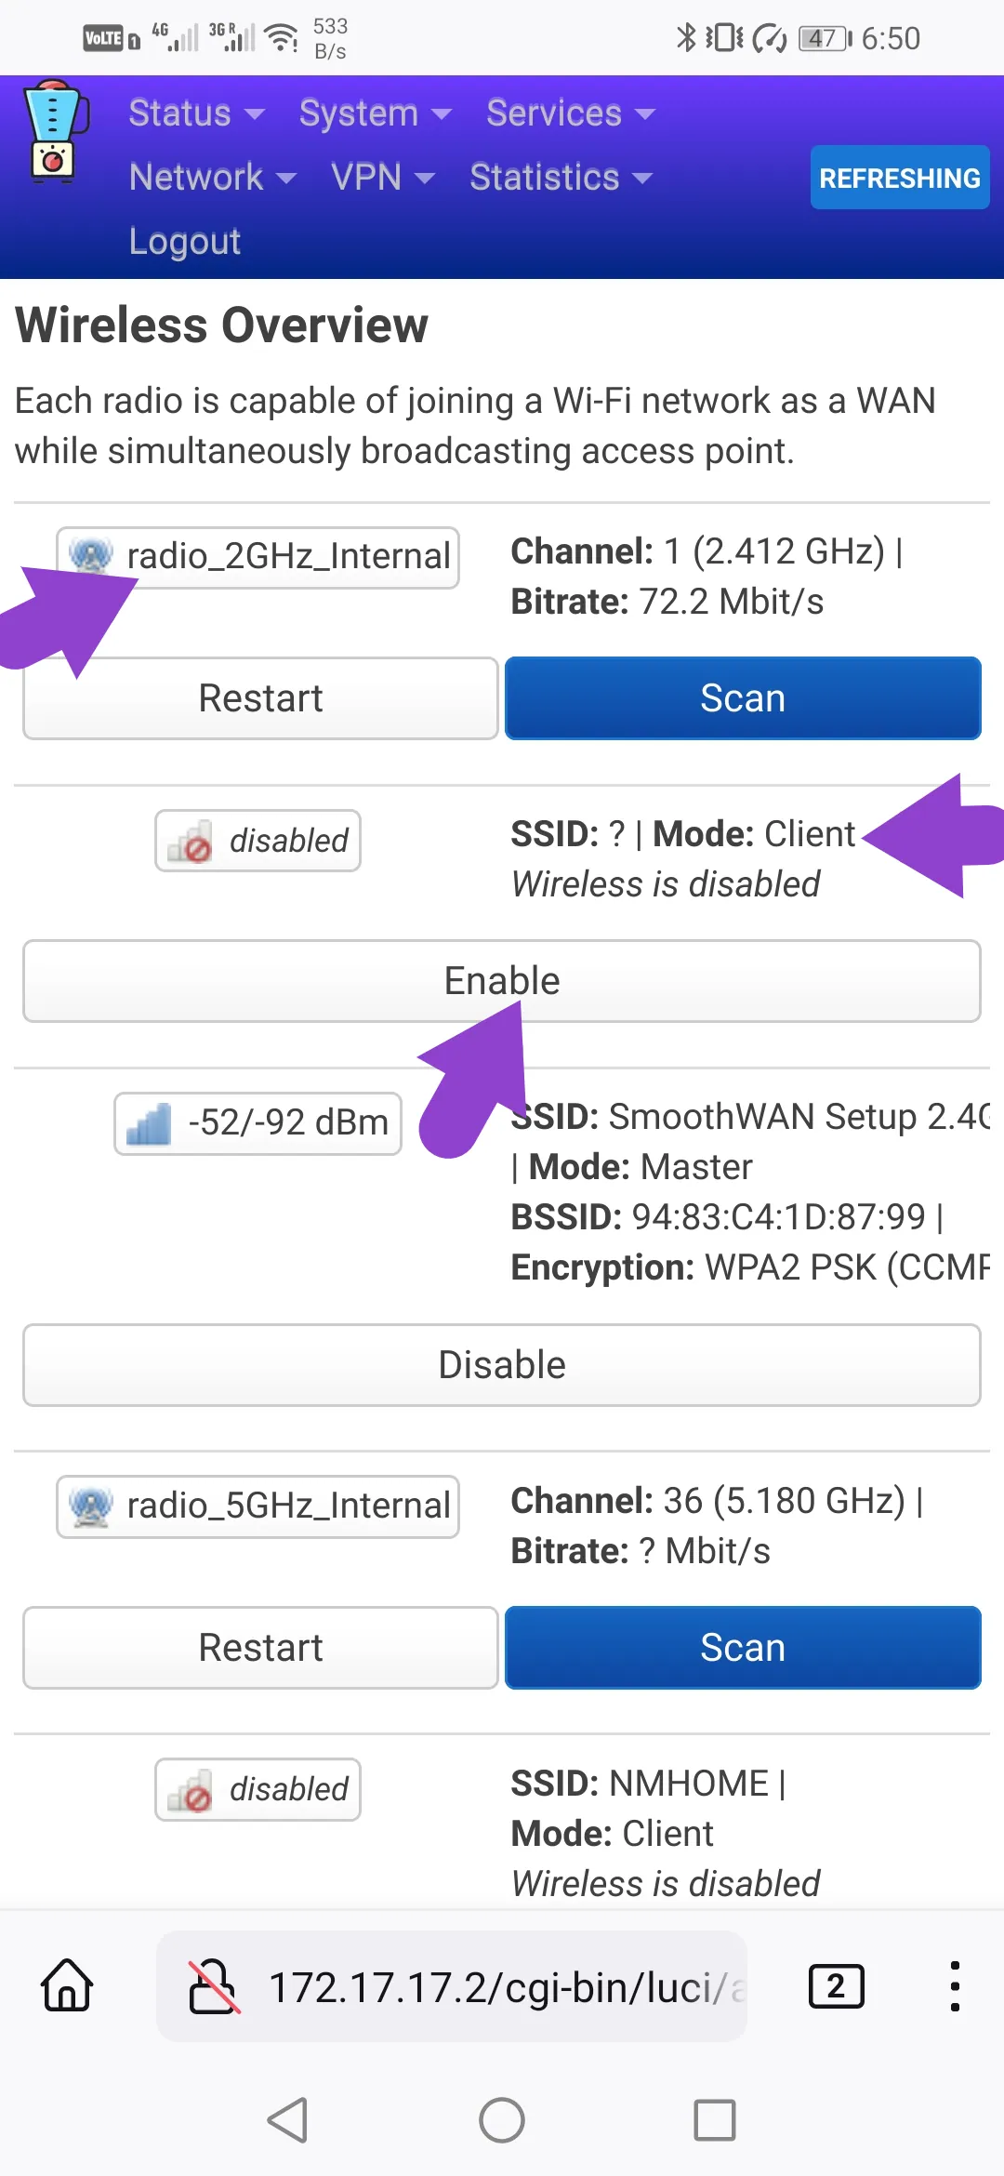This screenshot has height=2176, width=1004.
Task: Tap the insecure connection lock icon
Action: [x=214, y=1986]
